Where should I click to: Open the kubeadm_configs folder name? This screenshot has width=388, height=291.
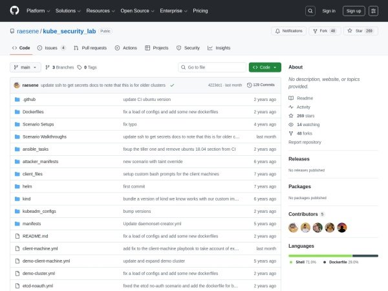(39, 211)
